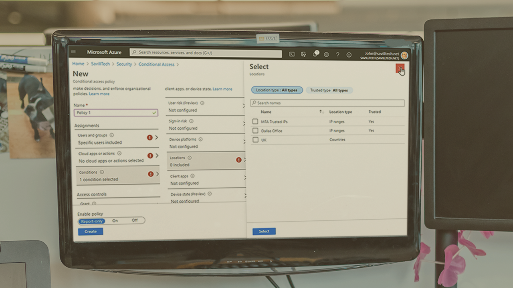Check the MFA Trusted IPs checkbox

click(255, 121)
